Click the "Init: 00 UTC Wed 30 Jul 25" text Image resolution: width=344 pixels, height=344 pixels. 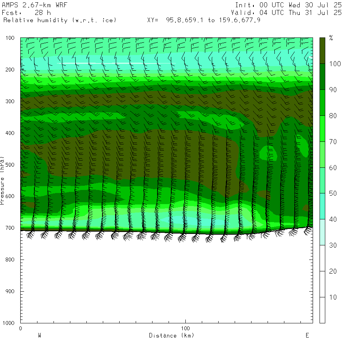288,5
